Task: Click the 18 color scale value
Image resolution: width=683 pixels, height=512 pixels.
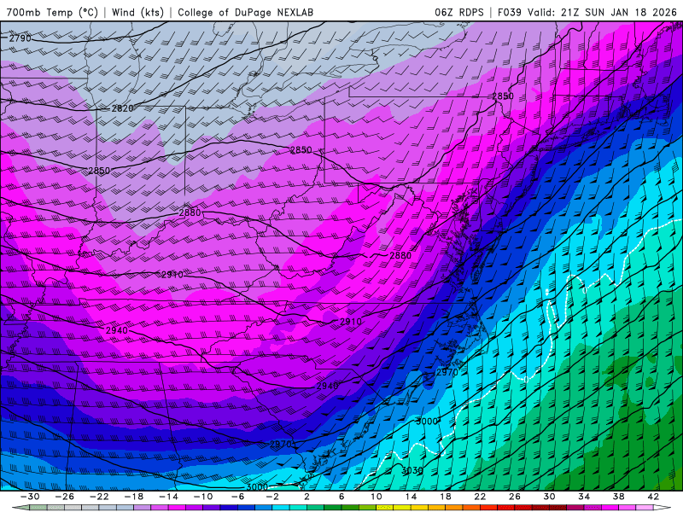Action: 445,497
